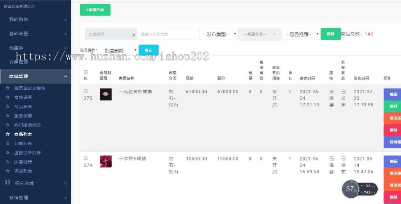Expand the 我的微信 sidebar menu
The height and width of the screenshot is (204, 401).
35,19
